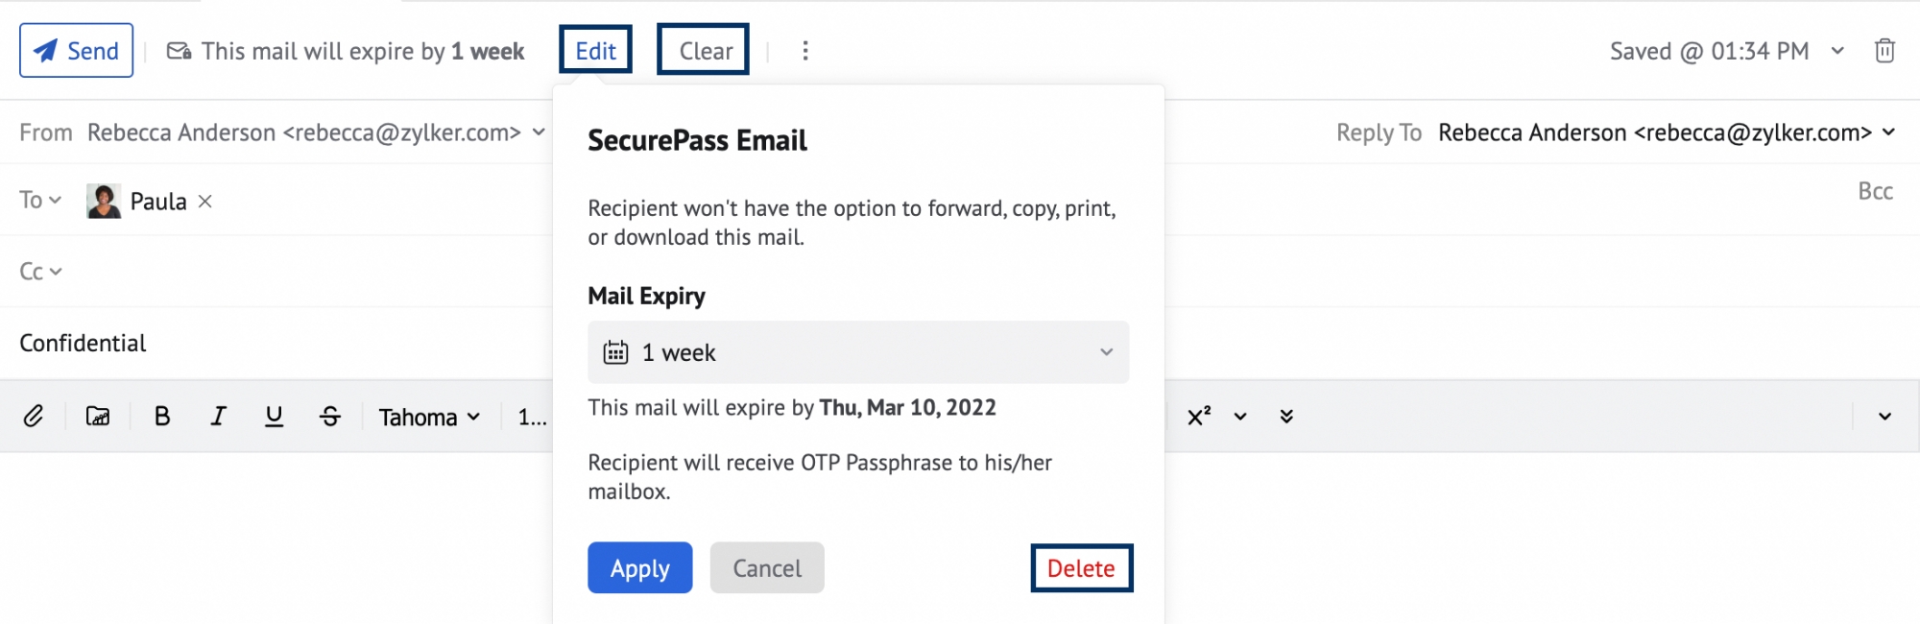Remove Paula from the To recipients
This screenshot has width=1920, height=624.
pyautogui.click(x=204, y=202)
